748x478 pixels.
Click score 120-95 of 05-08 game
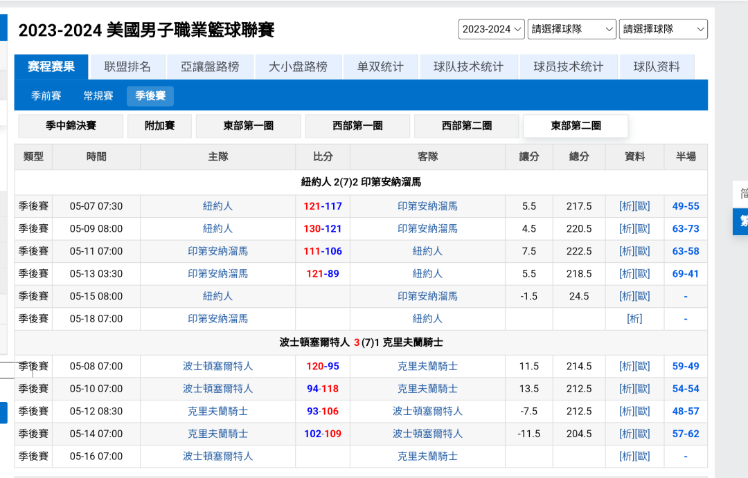tap(323, 366)
